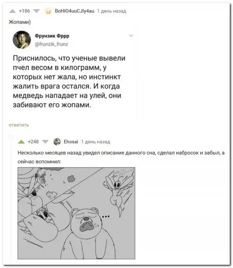Click the embedded tweet text about bees
Image resolution: width=233 pixels, height=268 pixels.
69,82
